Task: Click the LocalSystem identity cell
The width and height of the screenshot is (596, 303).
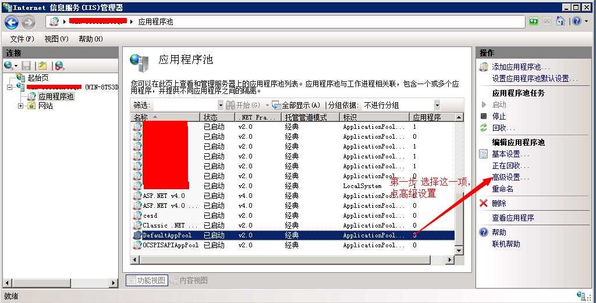Action: tap(362, 186)
